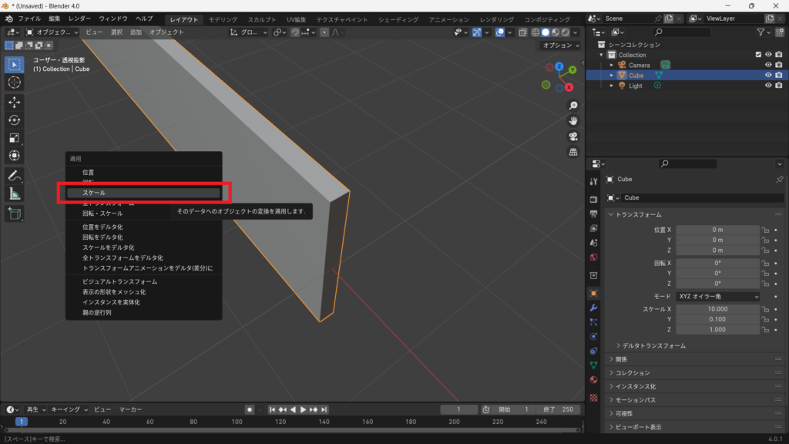
Task: Click the zoom magnifier viewport icon
Action: pyautogui.click(x=573, y=106)
